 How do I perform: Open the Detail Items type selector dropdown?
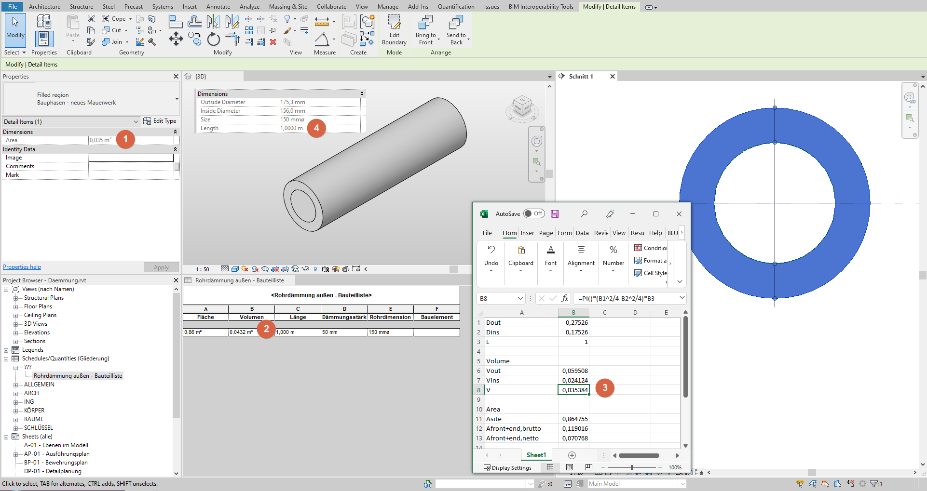(136, 122)
